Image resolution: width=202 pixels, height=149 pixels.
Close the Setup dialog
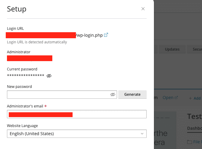coord(143,9)
